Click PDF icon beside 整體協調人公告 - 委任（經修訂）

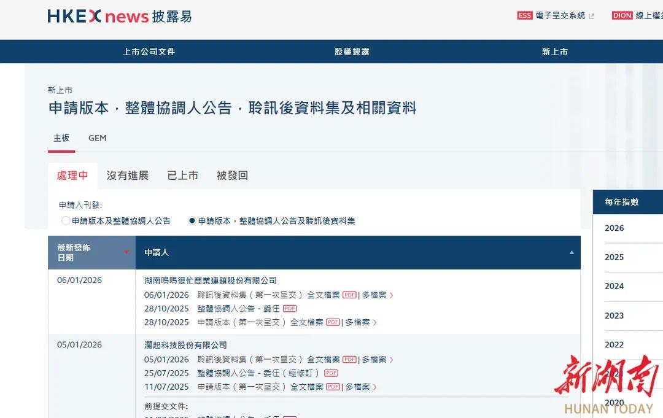333,373
